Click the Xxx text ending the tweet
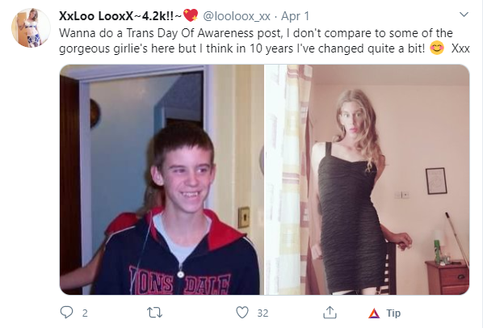The height and width of the screenshot is (328, 483). pos(460,48)
